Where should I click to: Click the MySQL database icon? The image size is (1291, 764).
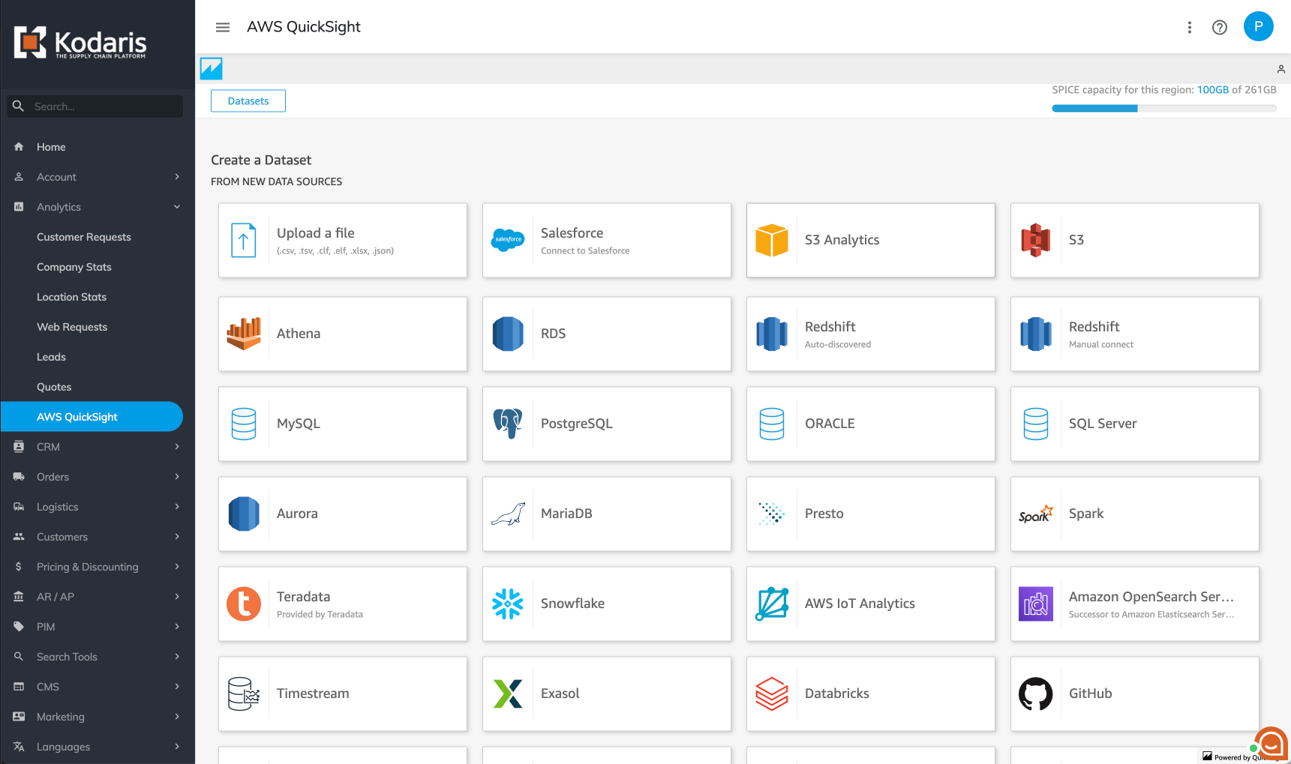tap(244, 424)
